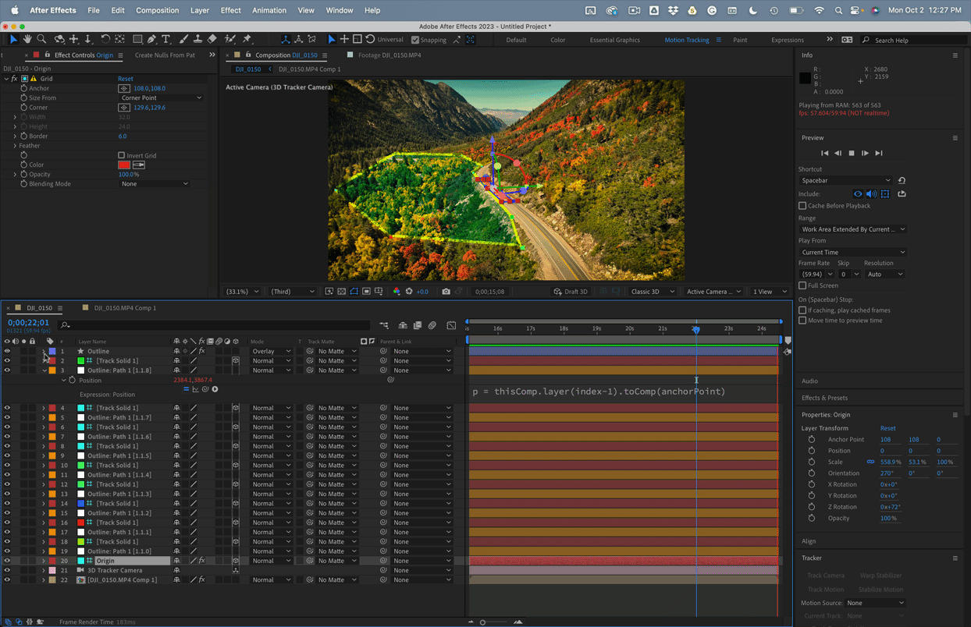Pick the Clone Stamp tool
The width and height of the screenshot is (971, 627).
[197, 39]
